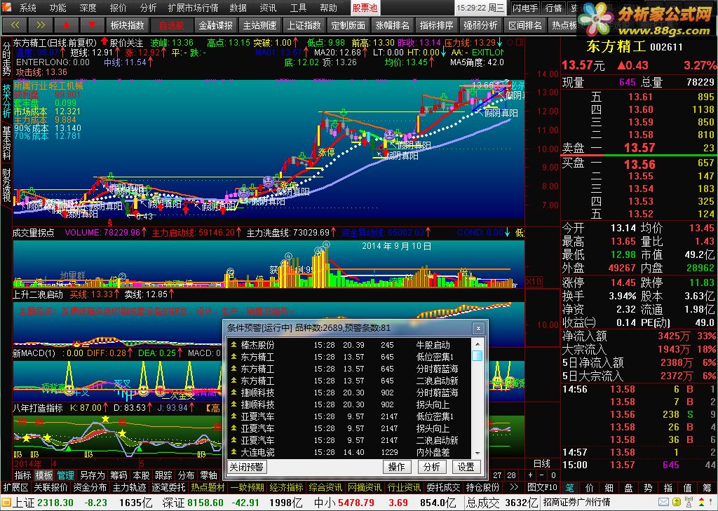
Task: Select 捷顺科技 拐头向上 alert row
Action: tap(348, 404)
